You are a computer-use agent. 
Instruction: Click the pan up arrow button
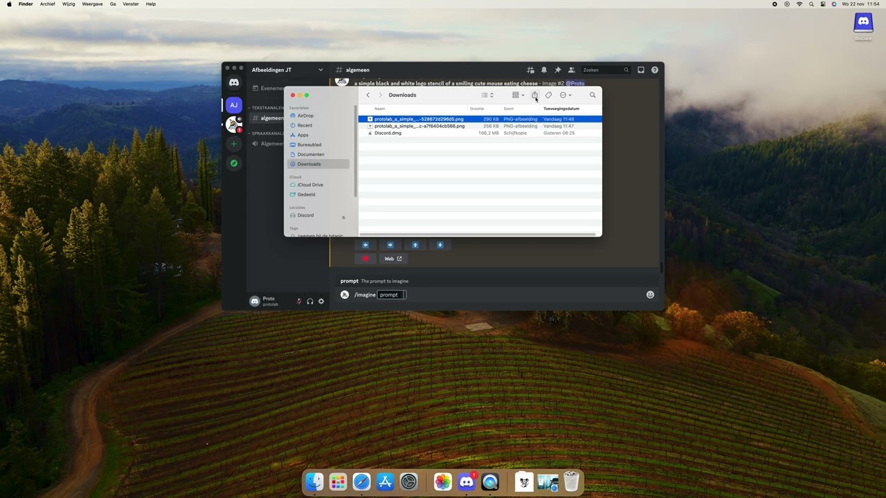(x=415, y=245)
